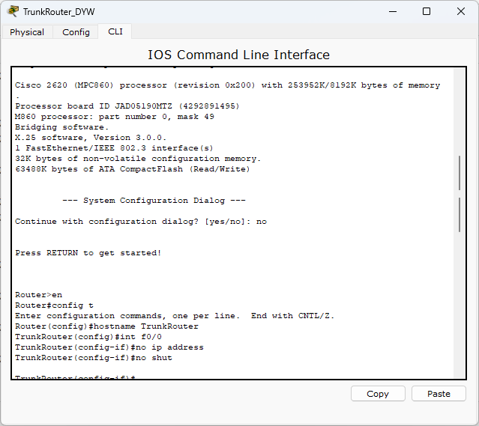Viewport: 479px width, 426px height.
Task: Switch to the Physical tab
Action: (27, 32)
